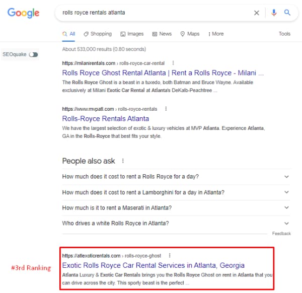Open options dots for milanirentals.com result
Viewport: 302px width, 293px height.
click(x=173, y=63)
